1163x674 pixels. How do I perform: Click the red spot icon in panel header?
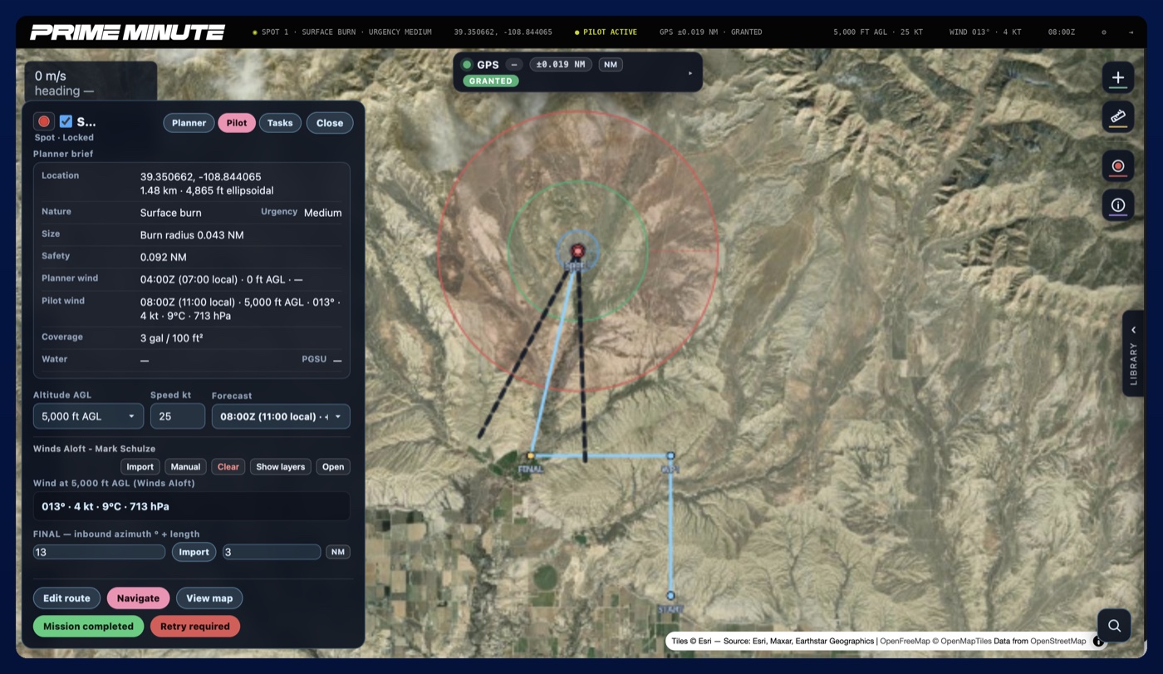(44, 121)
